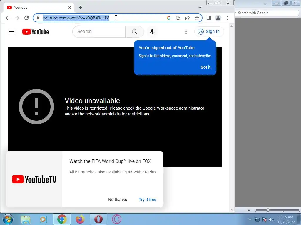Open Firefox from the taskbar
This screenshot has width=301, height=225.
[x=80, y=219]
